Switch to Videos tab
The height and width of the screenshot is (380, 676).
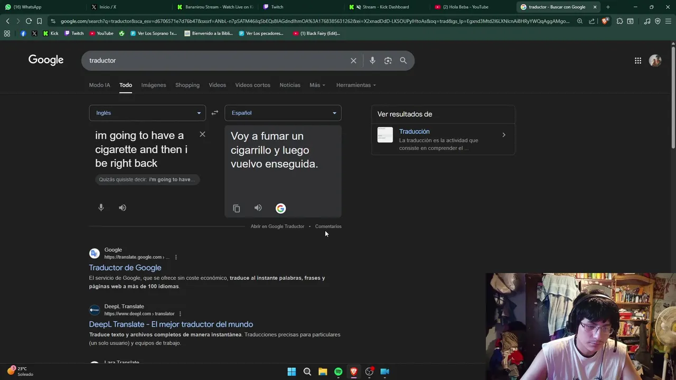(217, 85)
